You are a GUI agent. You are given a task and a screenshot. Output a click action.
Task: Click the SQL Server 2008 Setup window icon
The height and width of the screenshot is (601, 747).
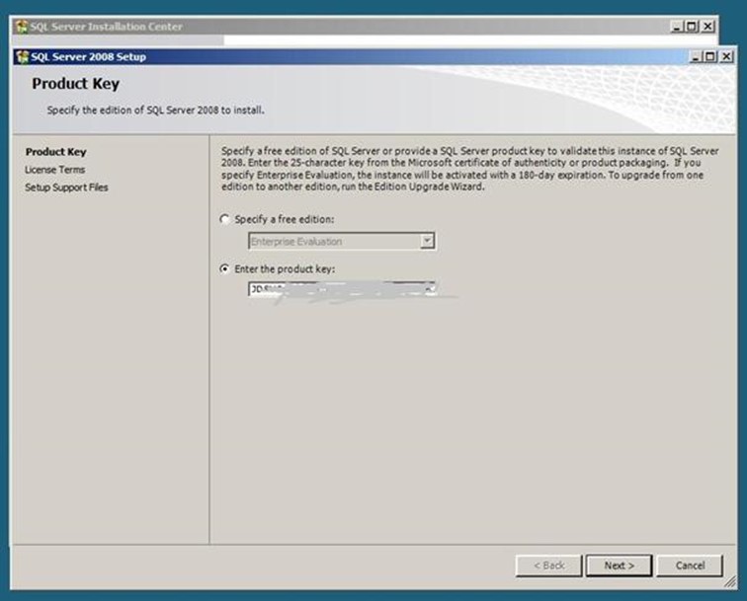(21, 57)
